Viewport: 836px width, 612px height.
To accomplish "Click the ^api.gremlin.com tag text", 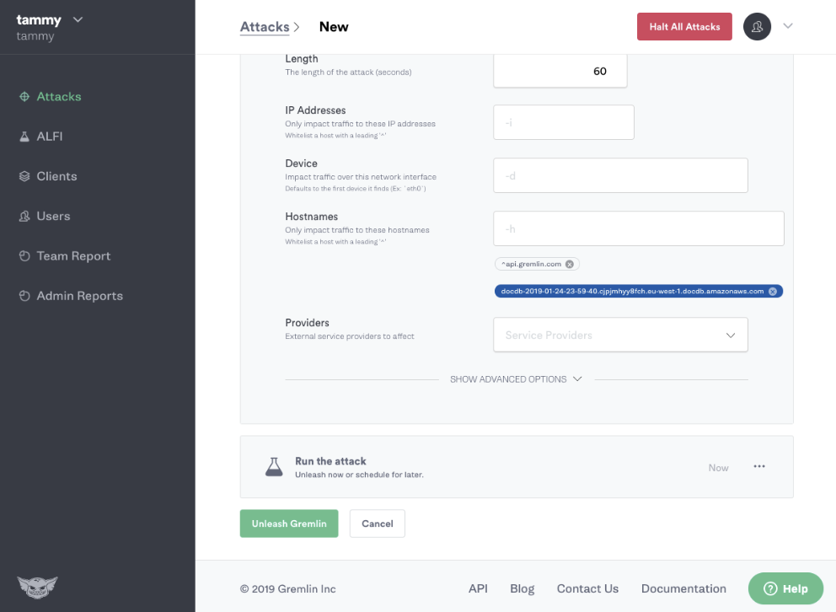I will 531,264.
